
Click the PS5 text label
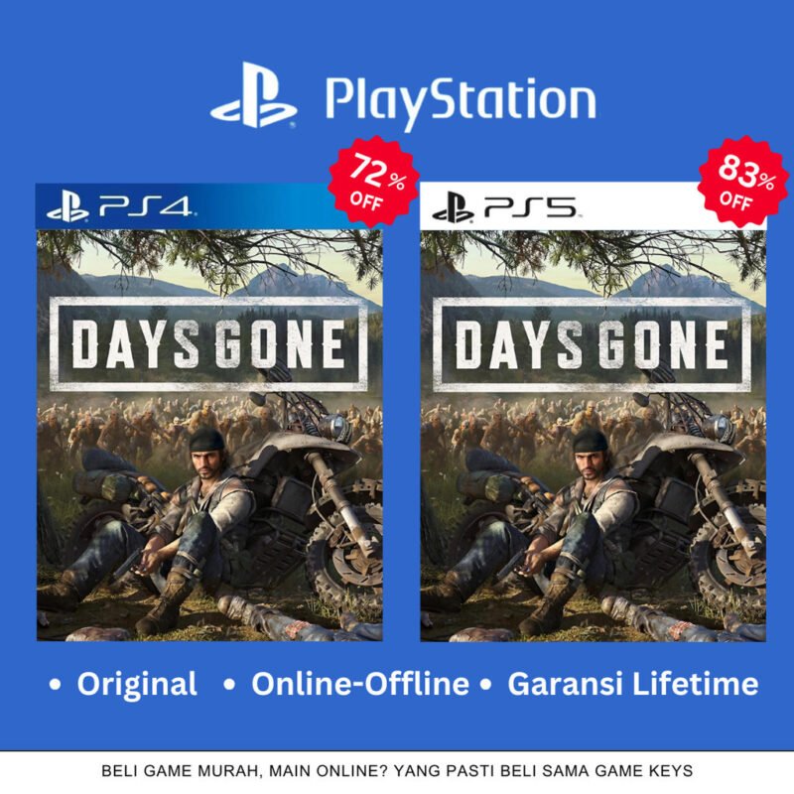coord(530,206)
